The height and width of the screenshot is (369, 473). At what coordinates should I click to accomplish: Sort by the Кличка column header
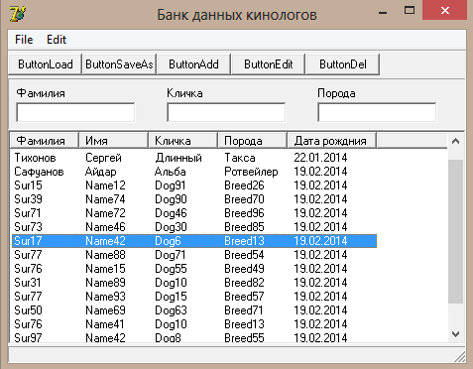click(x=183, y=141)
